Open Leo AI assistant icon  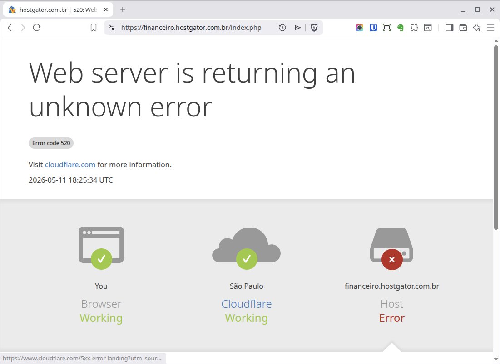tap(477, 28)
